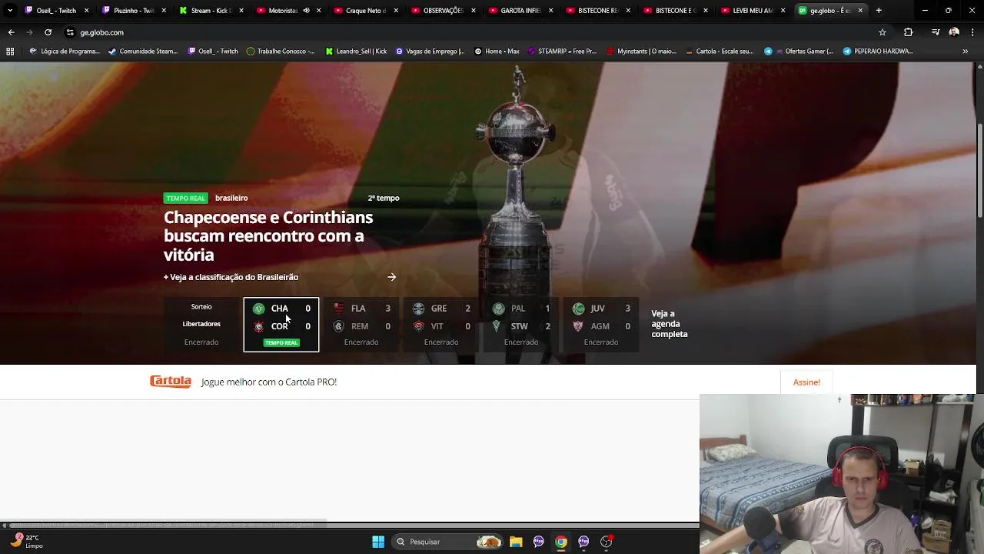This screenshot has width=984, height=554.
Task: Switch to the OBSERVAÇÕES tab
Action: (x=444, y=11)
